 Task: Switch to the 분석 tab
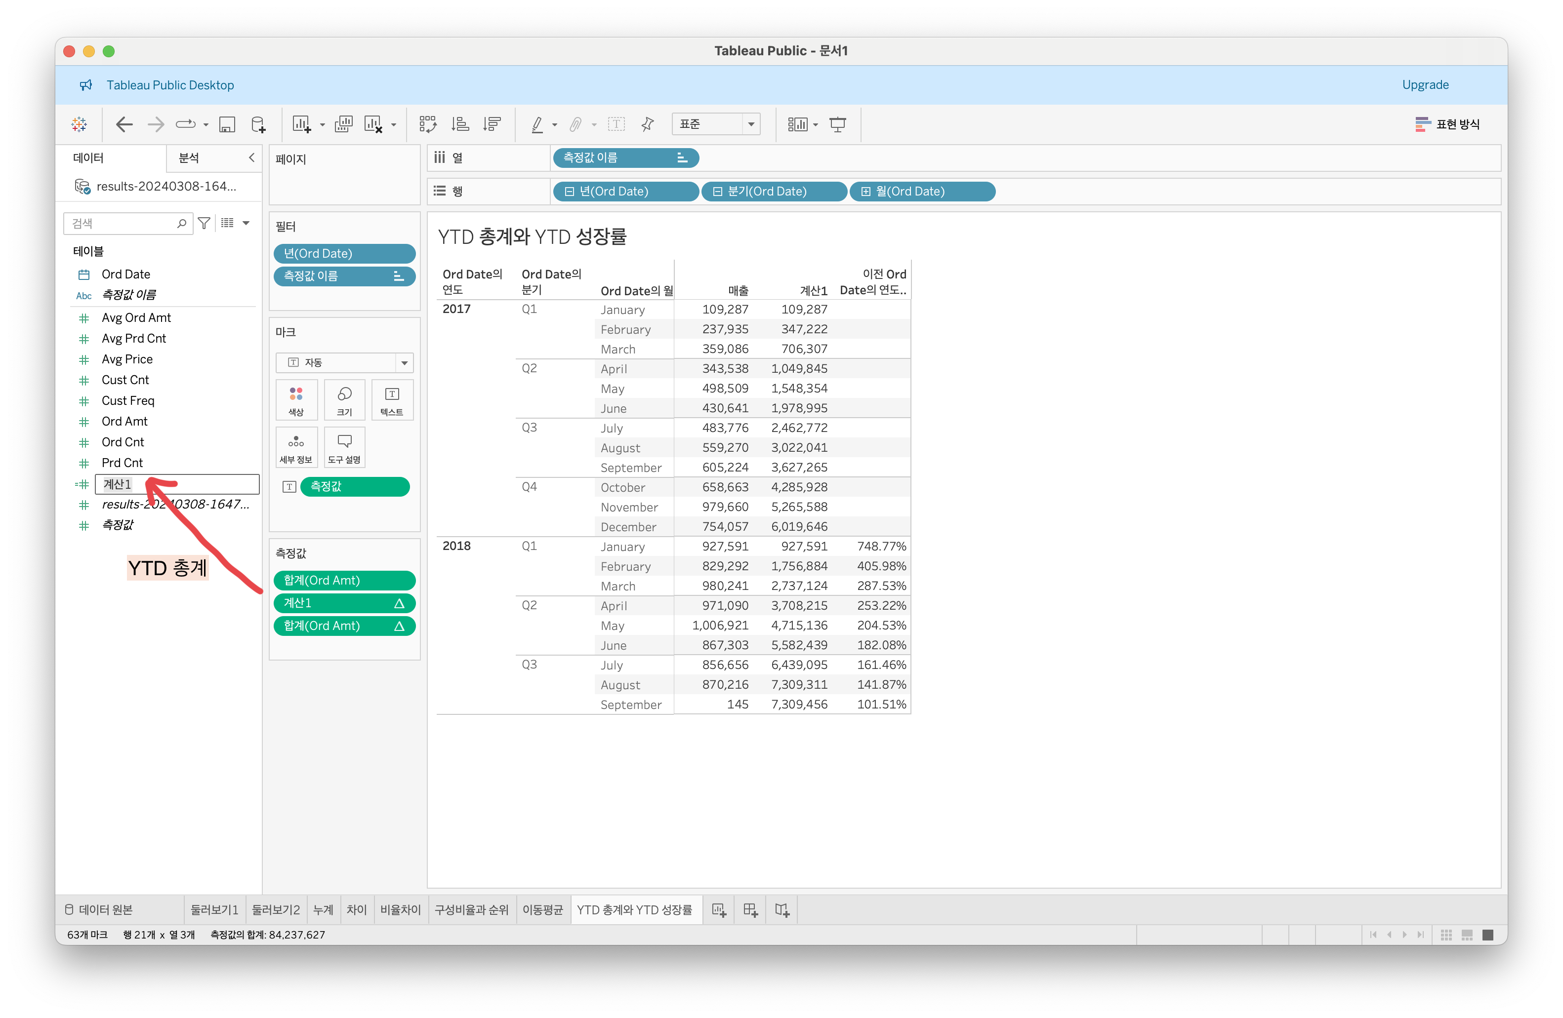pos(189,157)
